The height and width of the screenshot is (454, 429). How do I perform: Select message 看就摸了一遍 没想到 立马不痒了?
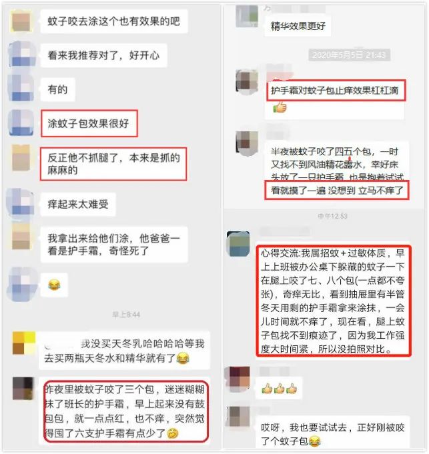click(337, 190)
